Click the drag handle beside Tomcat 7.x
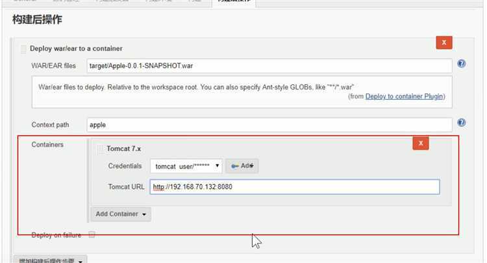 tap(100, 149)
